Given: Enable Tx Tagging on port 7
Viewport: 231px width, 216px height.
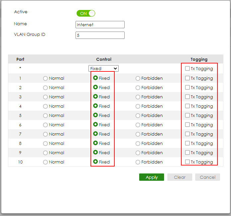Looking at the screenshot, I should 188,134.
